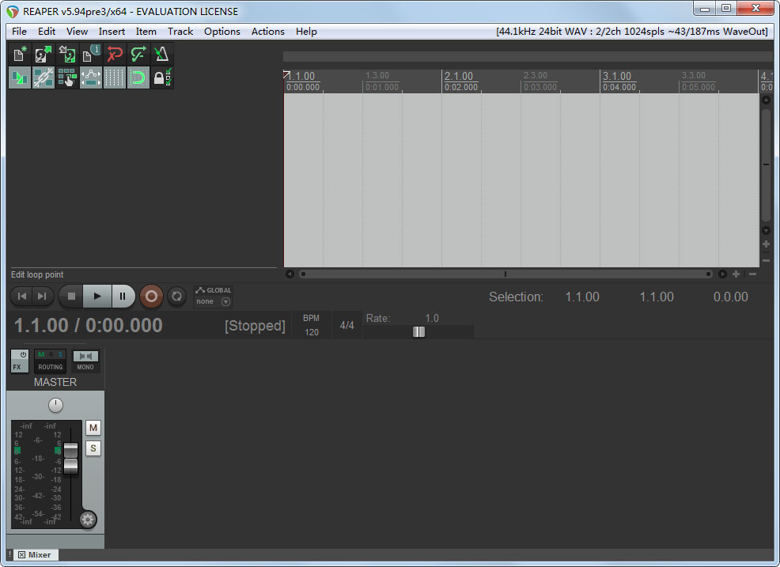Open the master meter settings gear icon
Screen dimensions: 780x567
[88, 520]
